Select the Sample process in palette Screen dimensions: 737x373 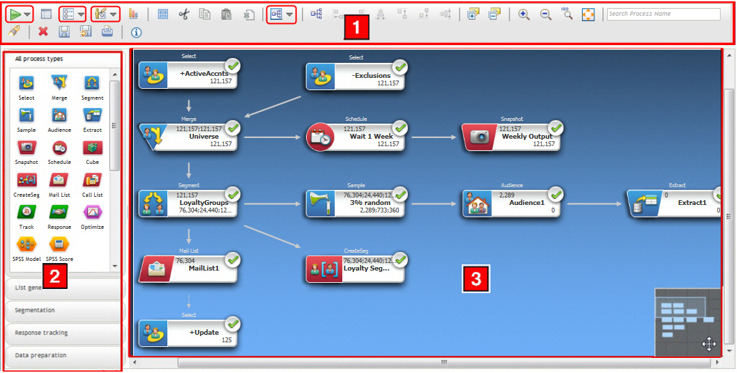27,120
